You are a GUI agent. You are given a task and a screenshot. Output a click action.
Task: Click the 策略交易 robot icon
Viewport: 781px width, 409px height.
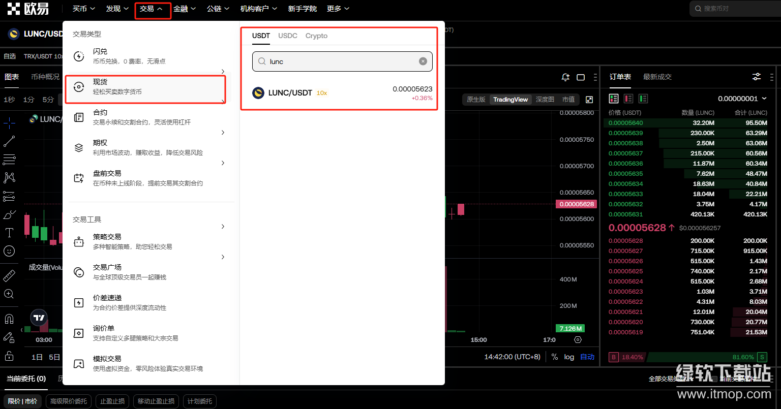point(79,242)
